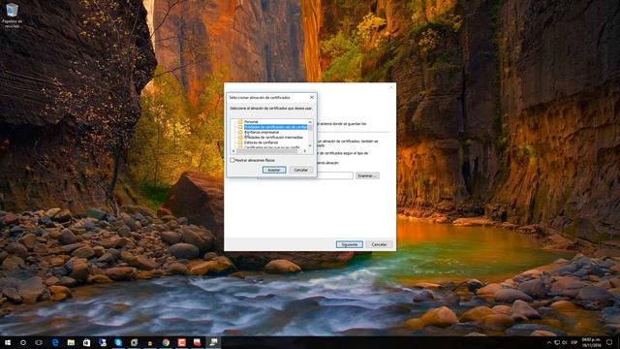Click the Editores de confianza folder icon
620x349 pixels.
tap(240, 143)
